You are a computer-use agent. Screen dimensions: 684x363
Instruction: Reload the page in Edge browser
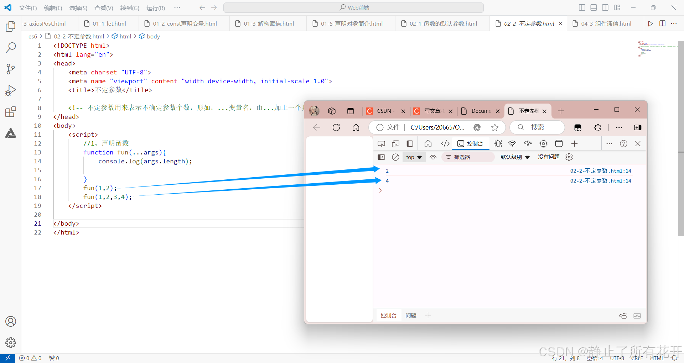click(x=336, y=127)
